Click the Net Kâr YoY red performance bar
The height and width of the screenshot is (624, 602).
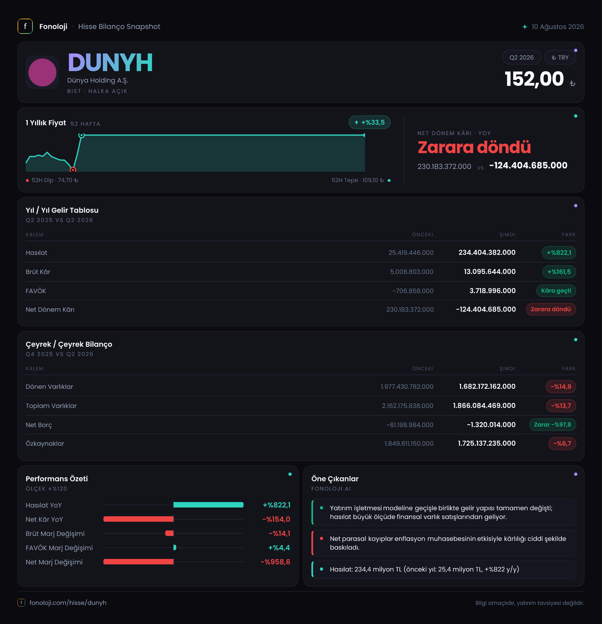pyautogui.click(x=138, y=519)
